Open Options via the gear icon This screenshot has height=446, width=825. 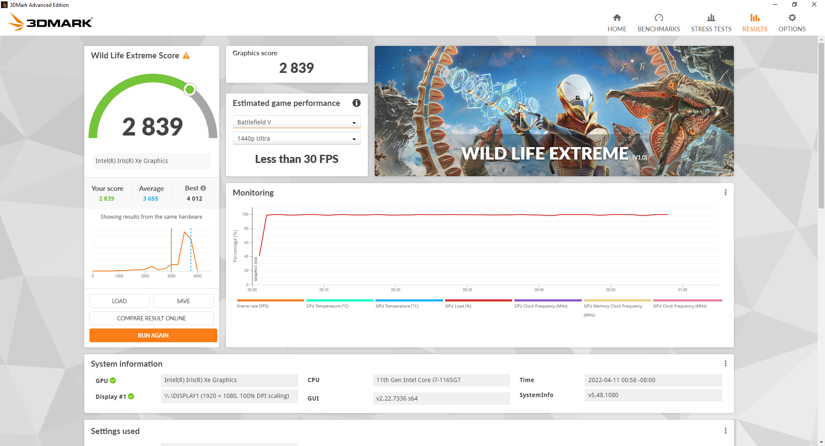(x=791, y=18)
